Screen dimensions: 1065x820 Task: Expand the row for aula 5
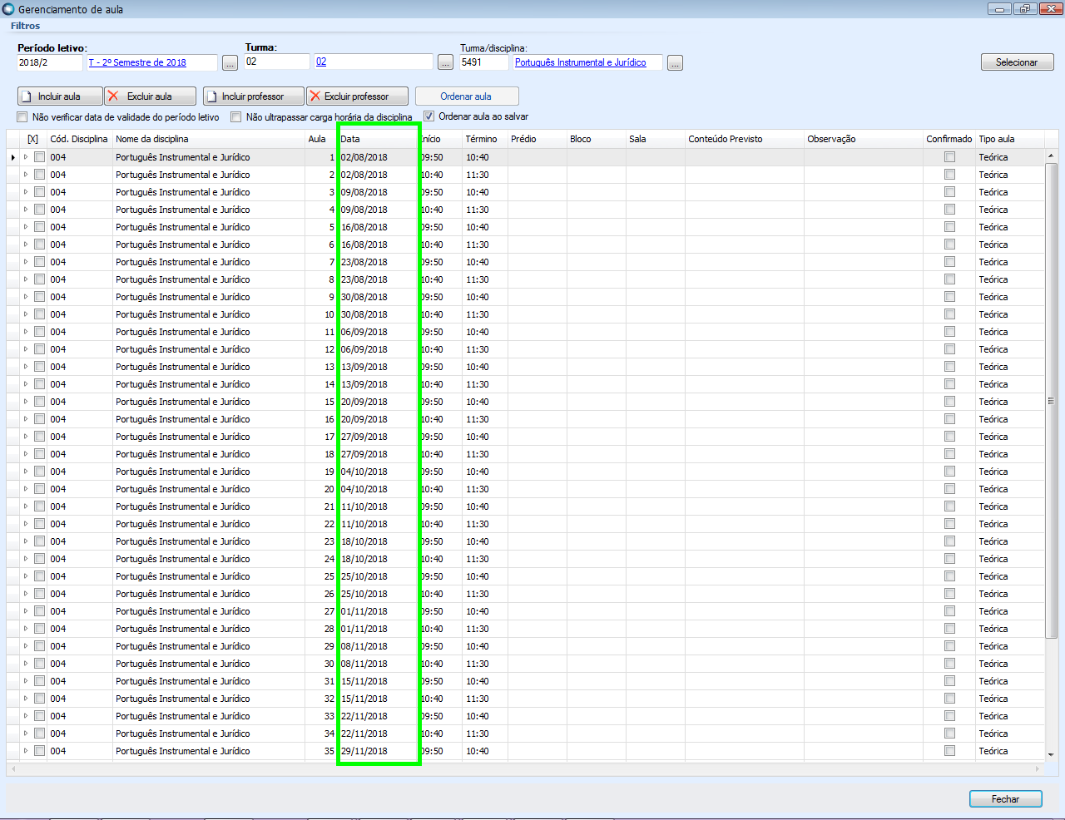pos(26,227)
